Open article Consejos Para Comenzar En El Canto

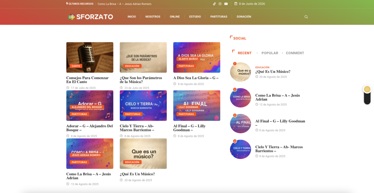click(x=87, y=80)
